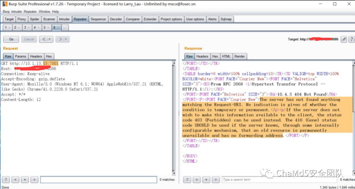Select Repeater request tab 5
The height and width of the screenshot is (189, 355).
(x=45, y=27)
